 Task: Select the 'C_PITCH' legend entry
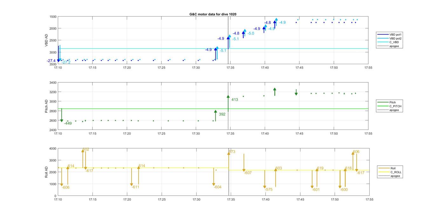pyautogui.click(x=395, y=106)
